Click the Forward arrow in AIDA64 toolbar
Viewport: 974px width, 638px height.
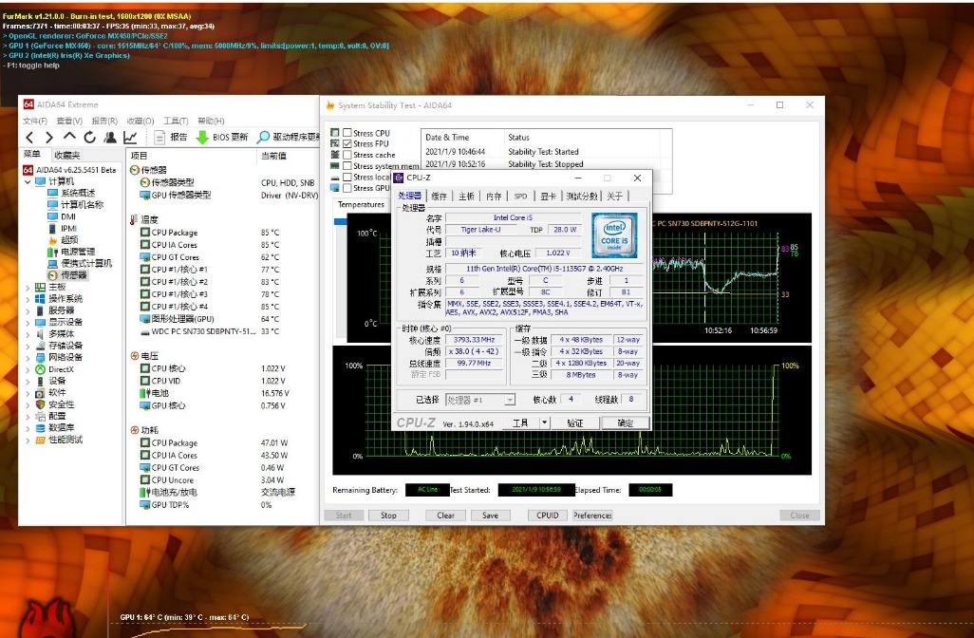click(x=49, y=138)
